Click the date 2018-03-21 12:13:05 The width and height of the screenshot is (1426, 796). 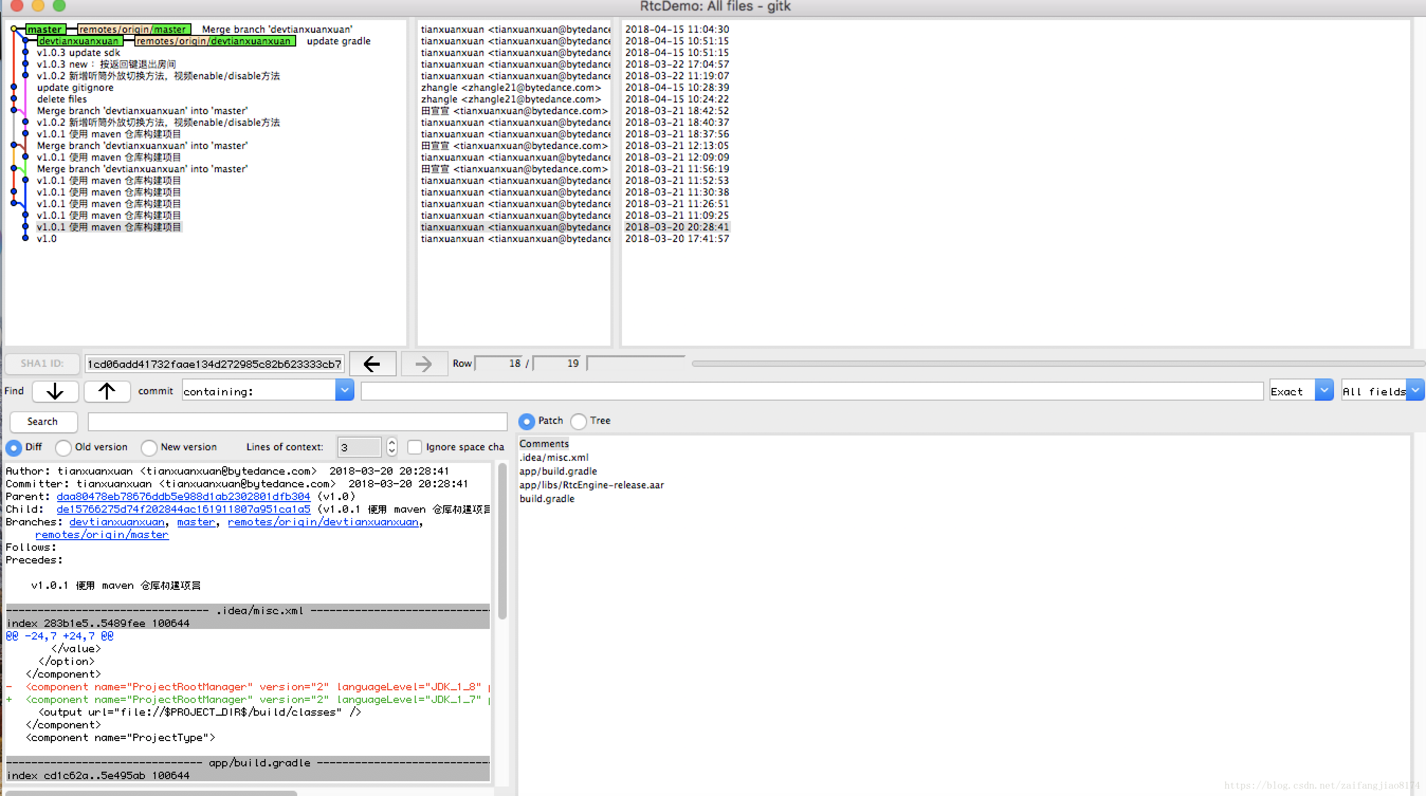[677, 145]
